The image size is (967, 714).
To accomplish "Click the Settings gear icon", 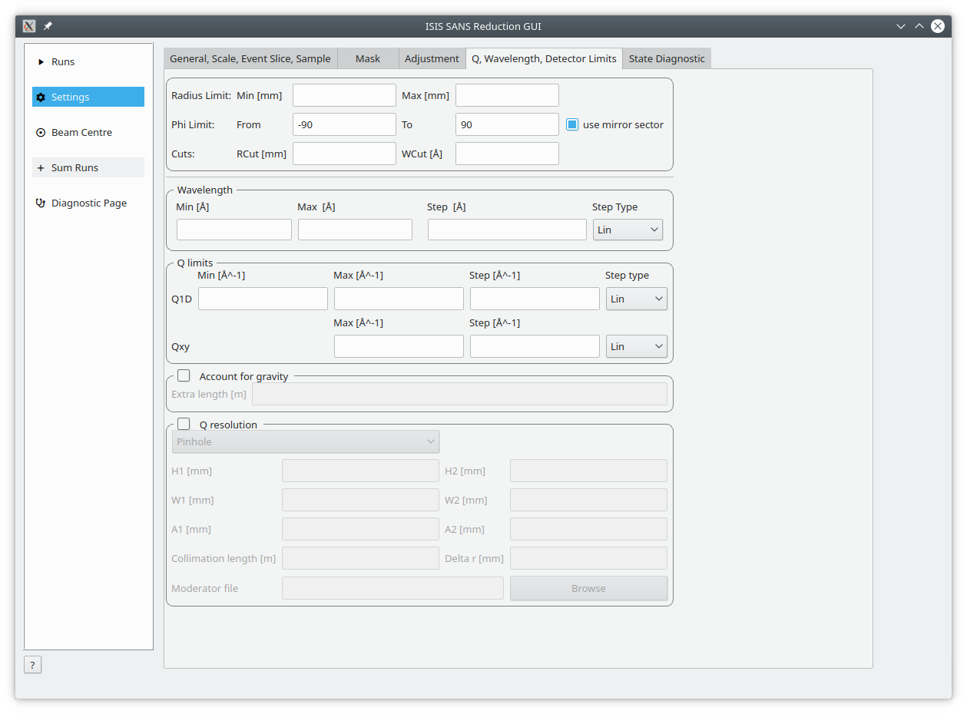I will [41, 98].
